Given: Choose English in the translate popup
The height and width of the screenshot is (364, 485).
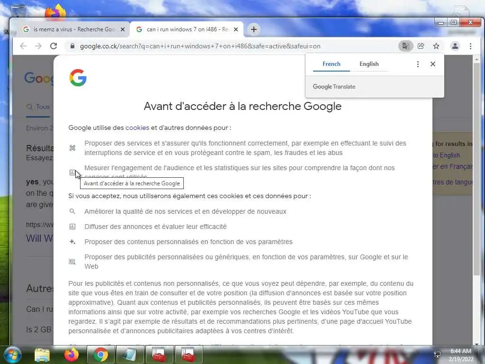Looking at the screenshot, I should coord(368,64).
